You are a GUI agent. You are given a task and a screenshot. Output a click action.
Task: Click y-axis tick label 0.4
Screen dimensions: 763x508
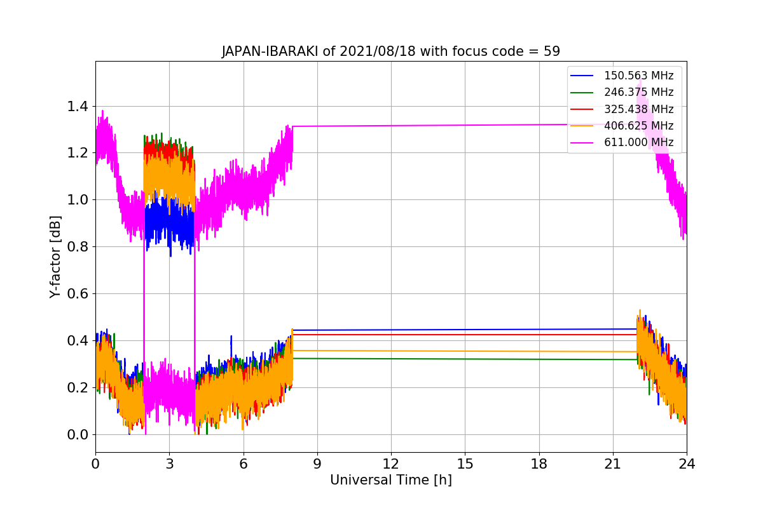point(77,341)
